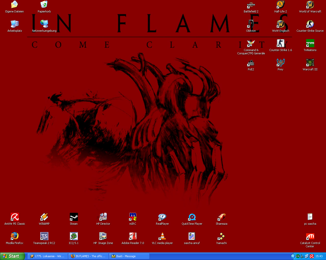Click the AntiVir red umbrella tray icon

tap(311, 256)
